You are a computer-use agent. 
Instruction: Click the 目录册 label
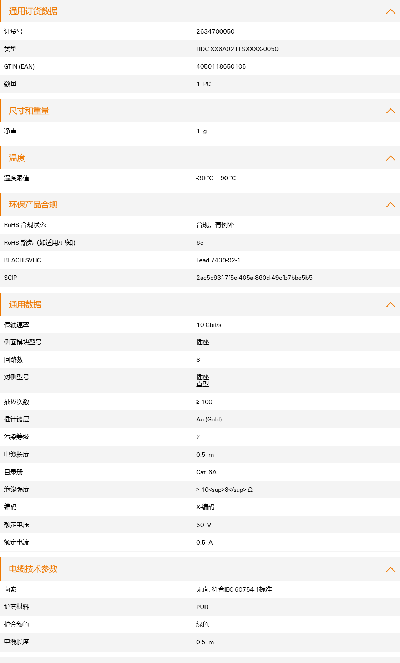[14, 472]
